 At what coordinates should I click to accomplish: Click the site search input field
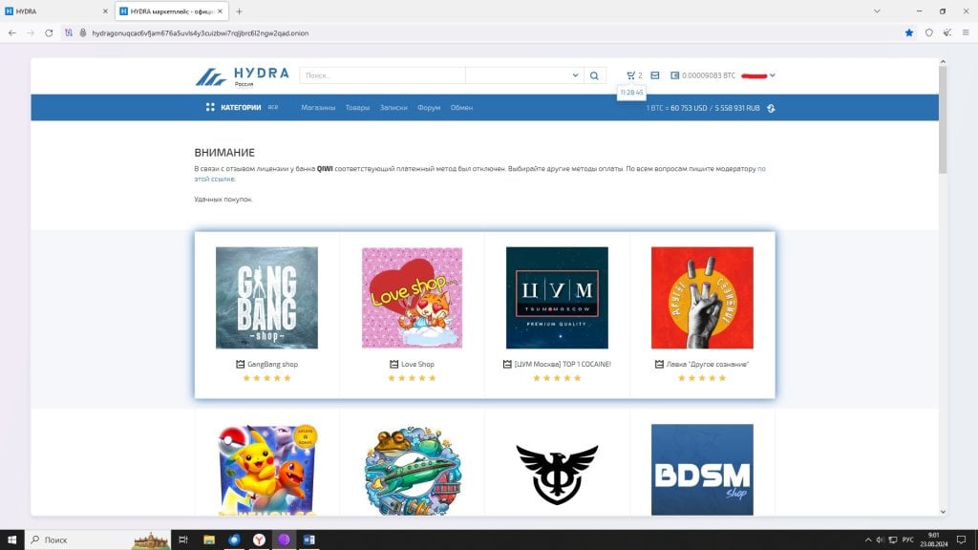382,75
